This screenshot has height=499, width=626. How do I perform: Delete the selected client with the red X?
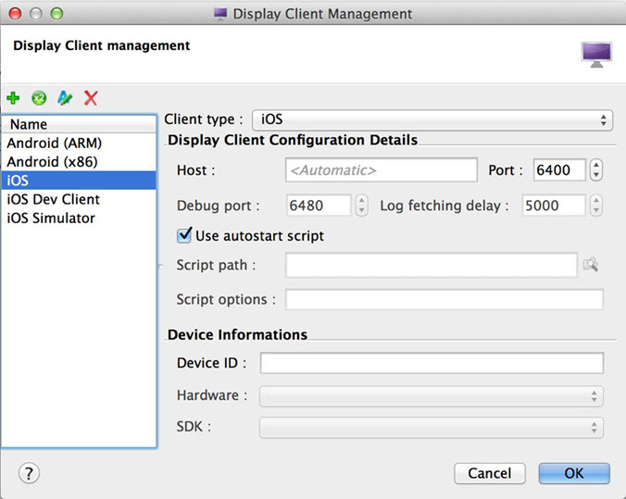pos(91,98)
